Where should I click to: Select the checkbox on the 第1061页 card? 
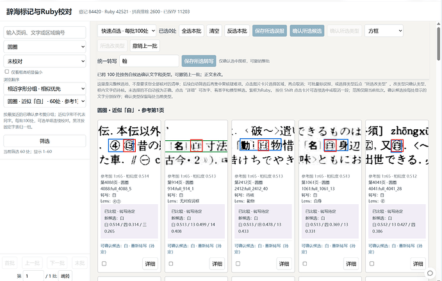tap(305, 264)
